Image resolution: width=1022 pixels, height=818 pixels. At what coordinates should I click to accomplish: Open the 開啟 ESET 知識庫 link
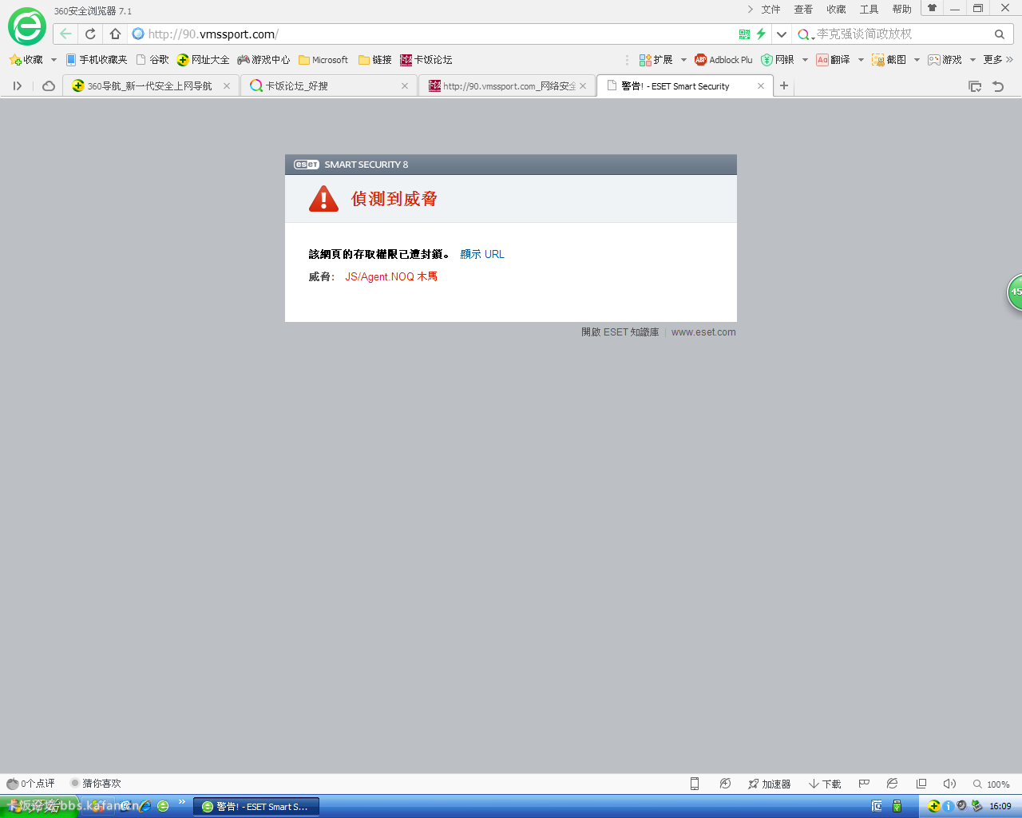[620, 332]
